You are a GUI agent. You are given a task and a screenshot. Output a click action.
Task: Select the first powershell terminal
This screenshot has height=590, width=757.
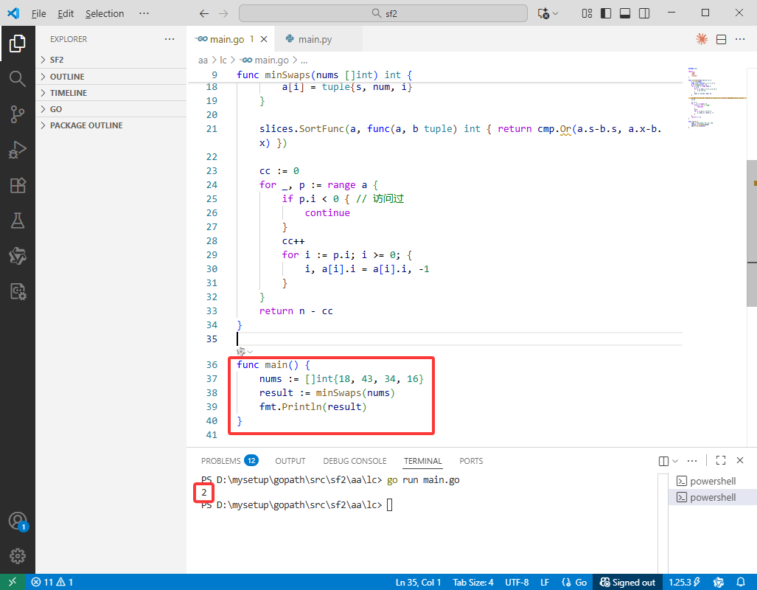(713, 481)
